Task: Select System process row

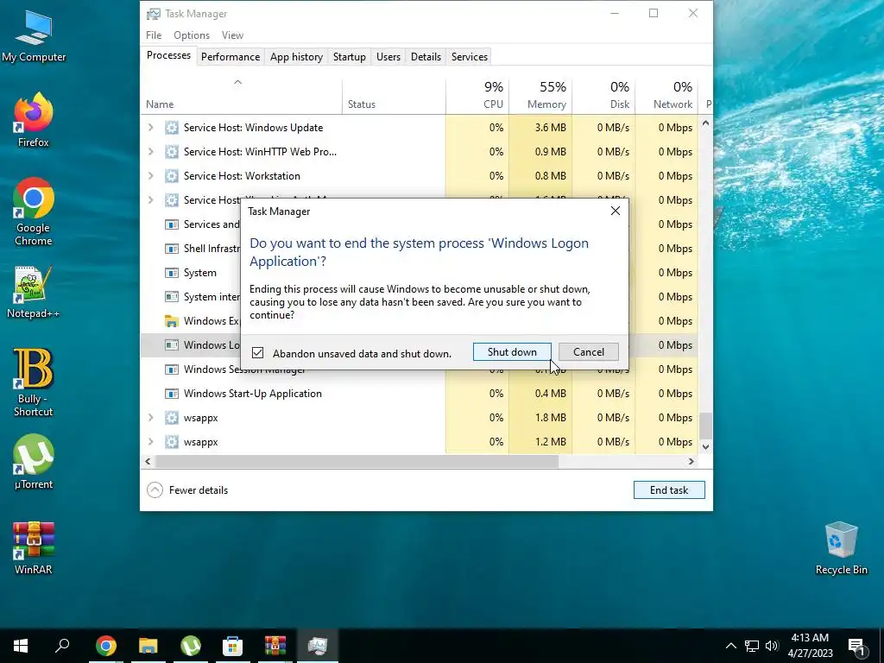Action: coord(191,273)
